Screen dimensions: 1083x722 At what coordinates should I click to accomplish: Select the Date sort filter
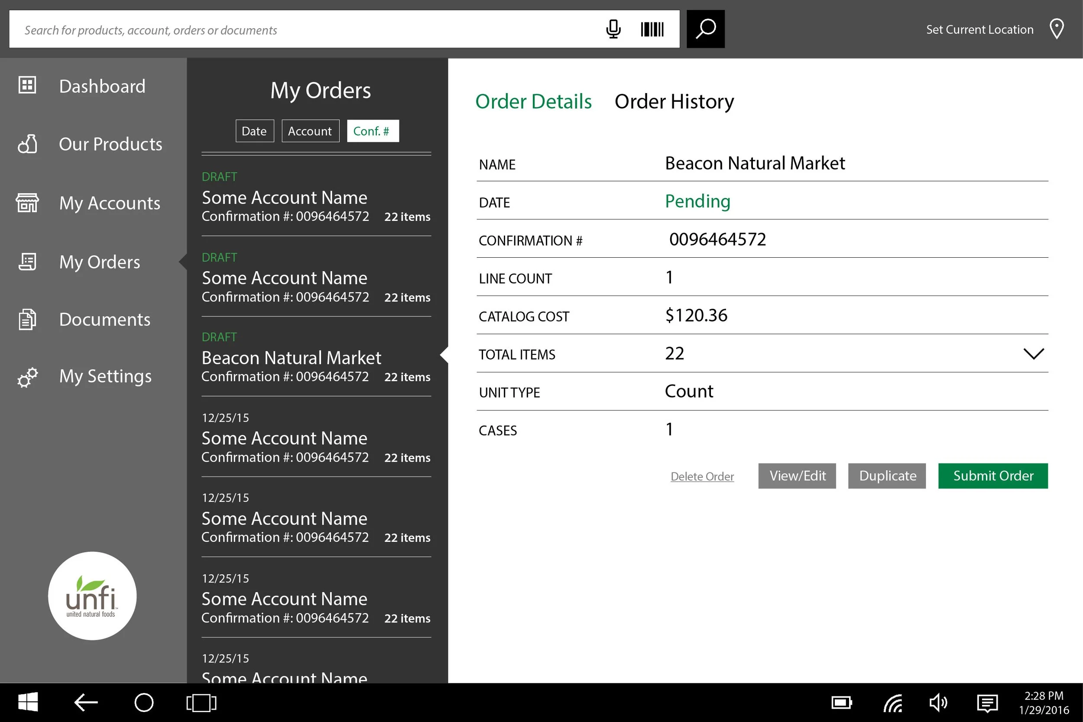254,131
